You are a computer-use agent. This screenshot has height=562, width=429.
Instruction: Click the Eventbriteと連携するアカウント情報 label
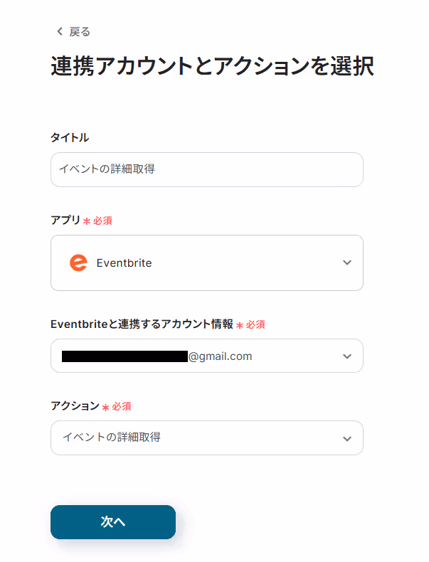point(142,324)
